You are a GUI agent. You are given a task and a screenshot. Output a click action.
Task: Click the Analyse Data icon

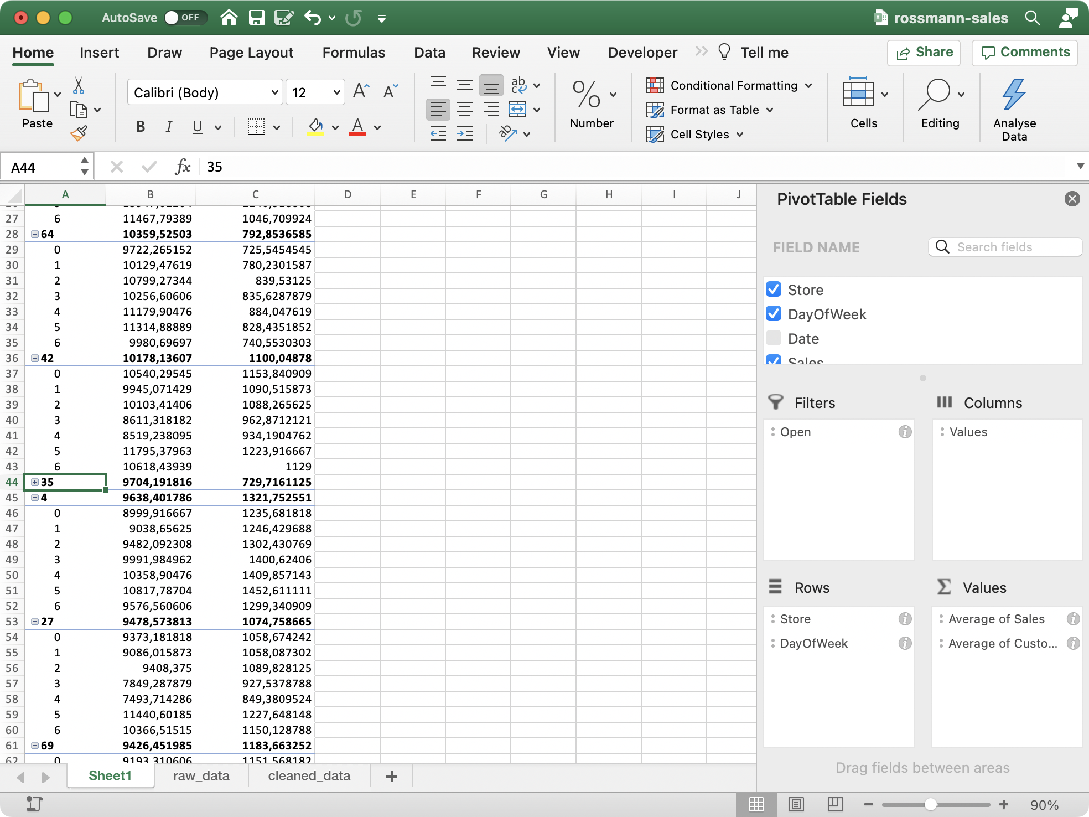click(x=1014, y=94)
